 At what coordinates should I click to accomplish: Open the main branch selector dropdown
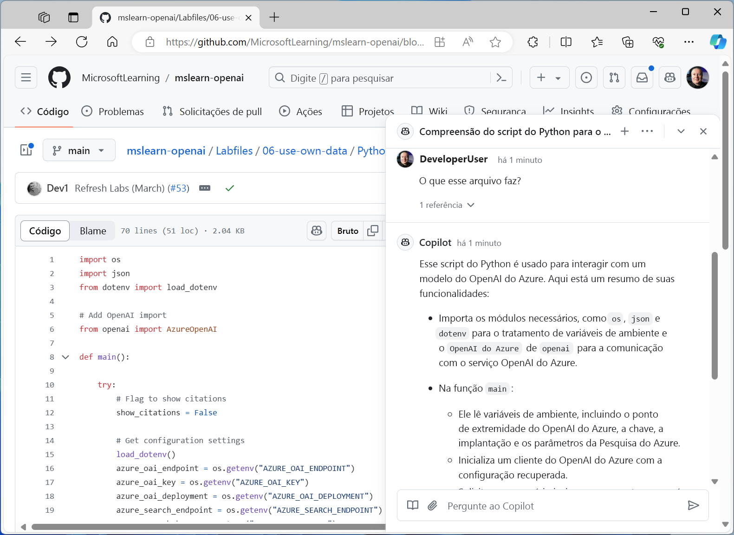[x=79, y=150]
